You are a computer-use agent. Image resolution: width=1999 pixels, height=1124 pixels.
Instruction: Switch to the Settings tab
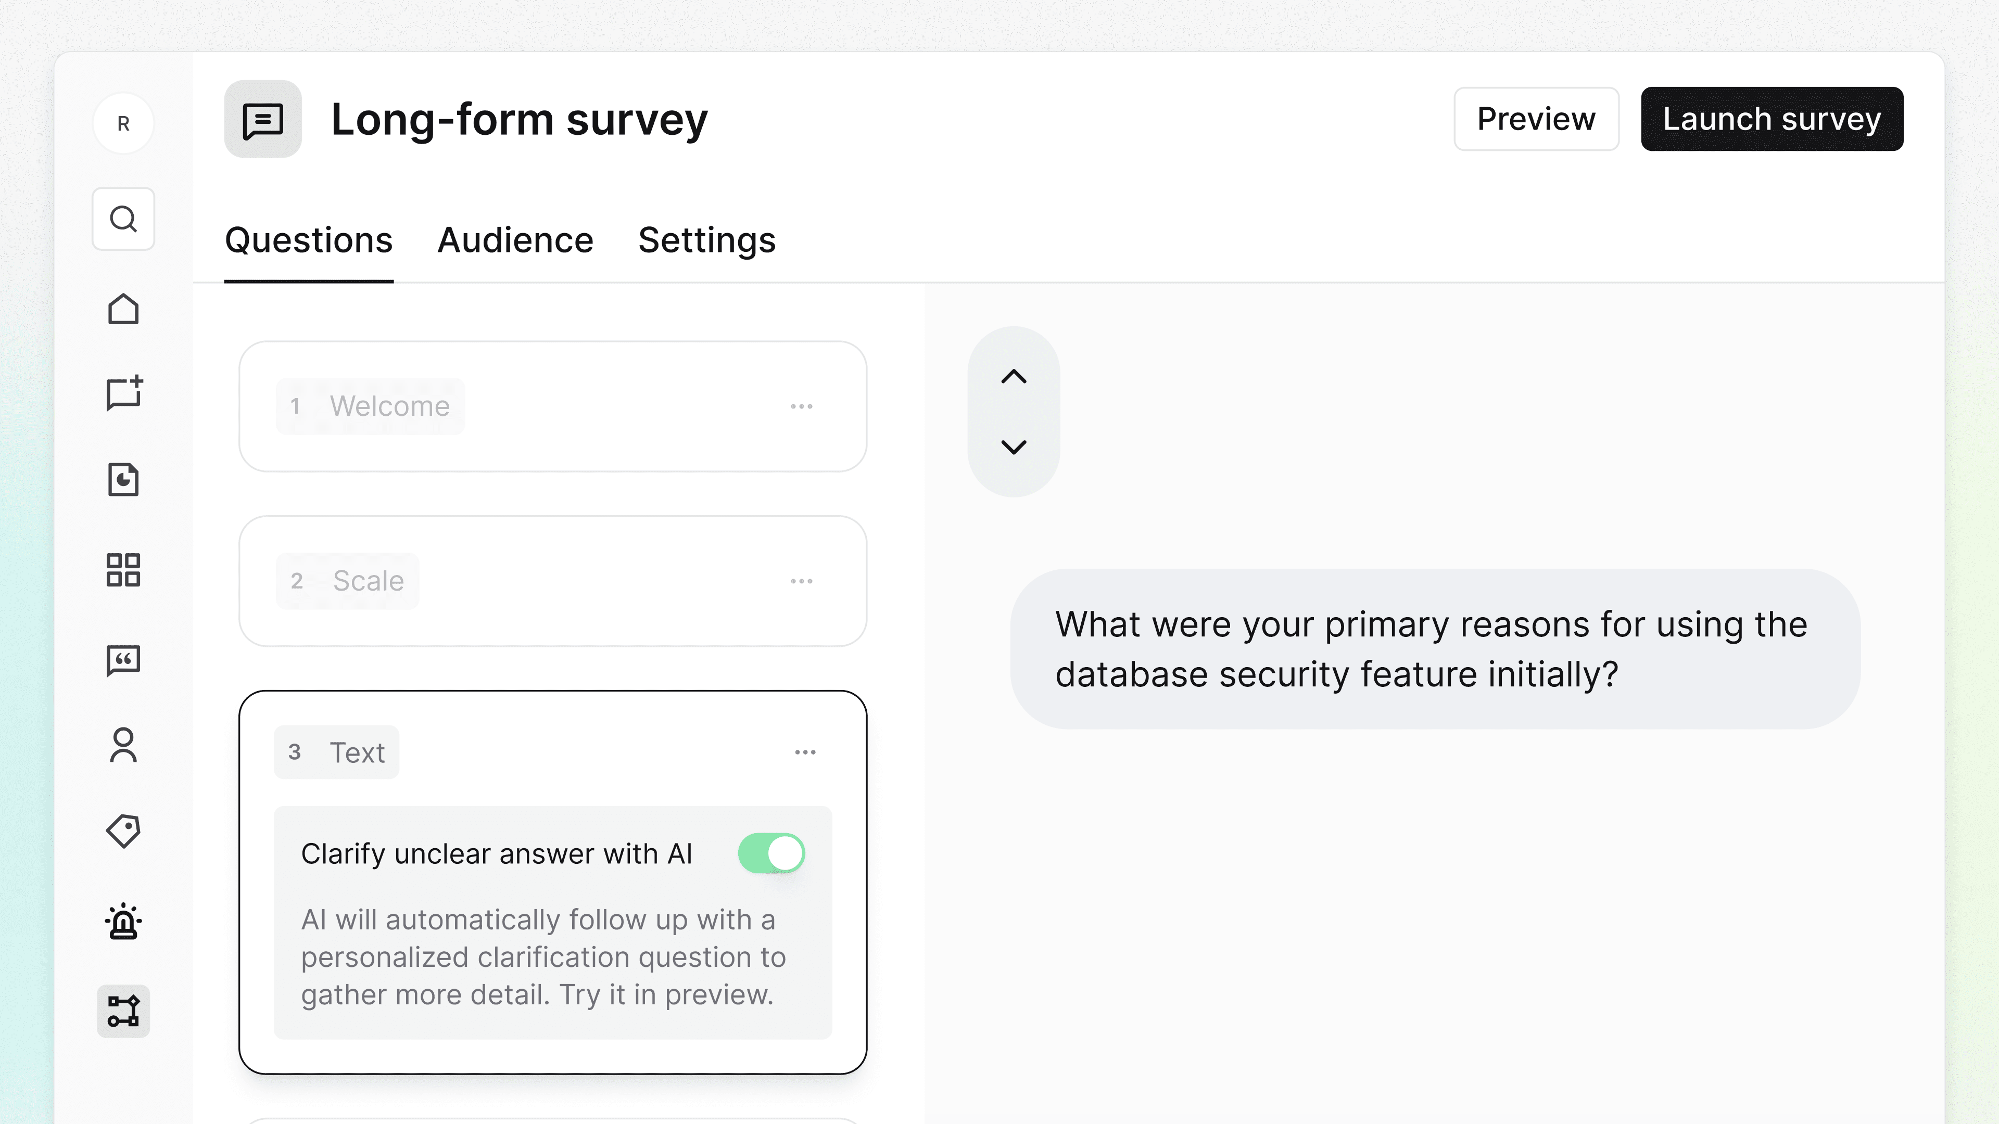(706, 240)
